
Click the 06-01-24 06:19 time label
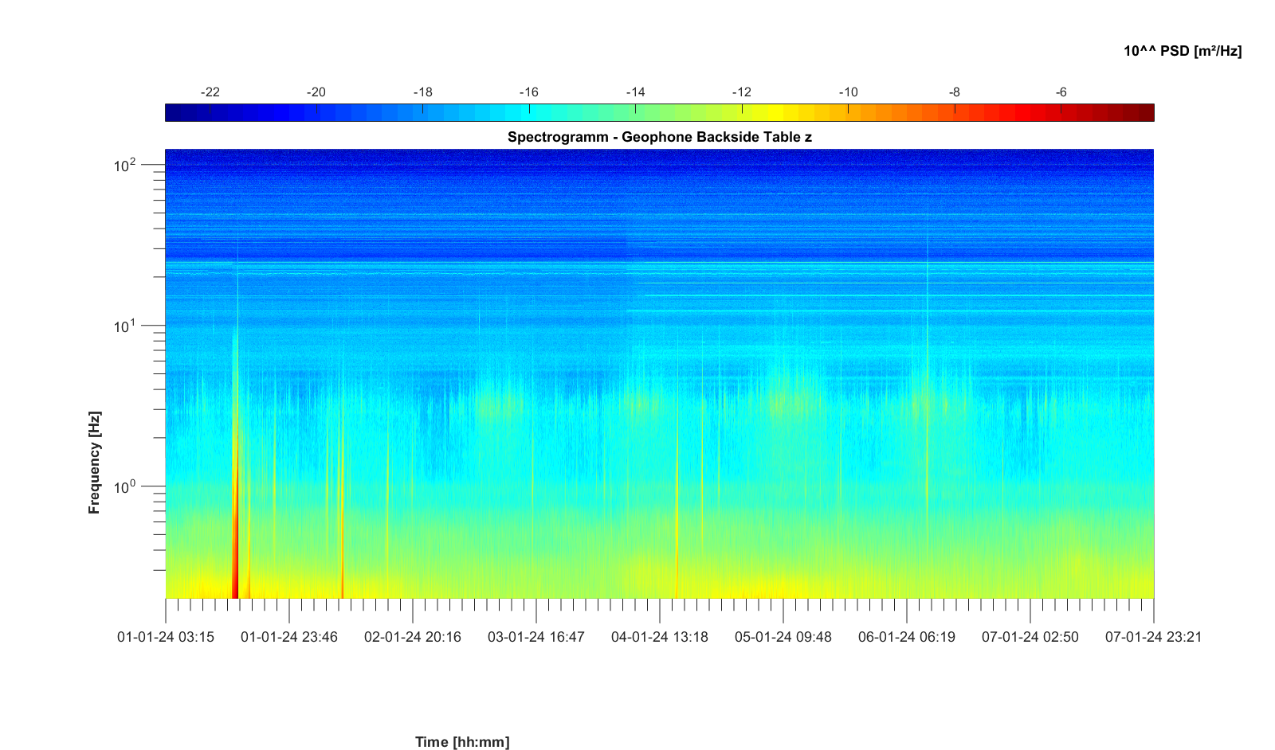[x=907, y=637]
